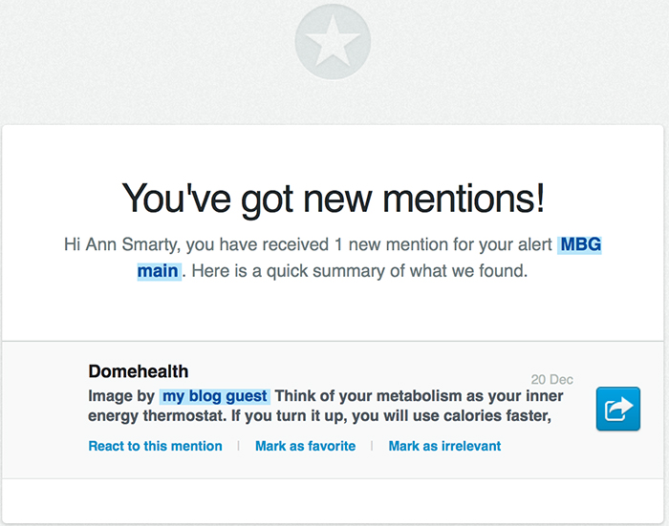Image resolution: width=669 pixels, height=526 pixels.
Task: Mark the Domehealth mention as irrelevant
Action: [444, 446]
